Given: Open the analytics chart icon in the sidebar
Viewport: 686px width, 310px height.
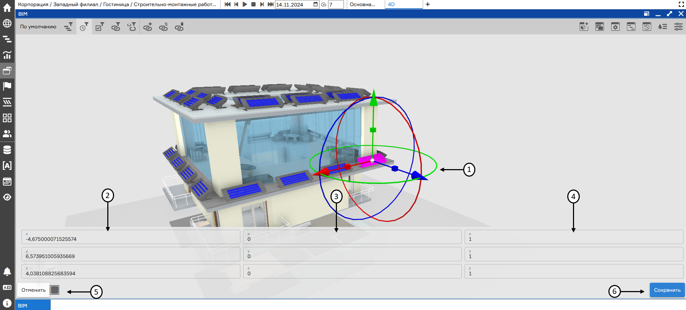Looking at the screenshot, I should point(7,55).
